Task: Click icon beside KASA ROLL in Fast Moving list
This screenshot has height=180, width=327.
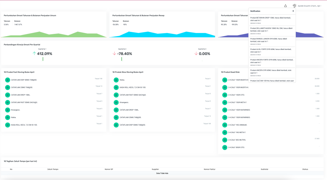Action: click(7, 125)
